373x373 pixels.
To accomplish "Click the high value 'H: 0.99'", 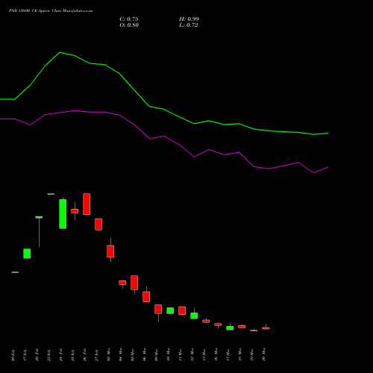I will click(189, 19).
